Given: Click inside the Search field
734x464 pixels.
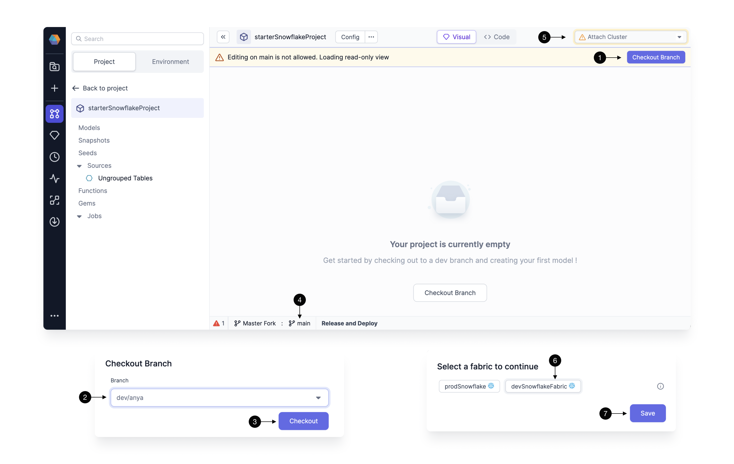Looking at the screenshot, I should [137, 39].
